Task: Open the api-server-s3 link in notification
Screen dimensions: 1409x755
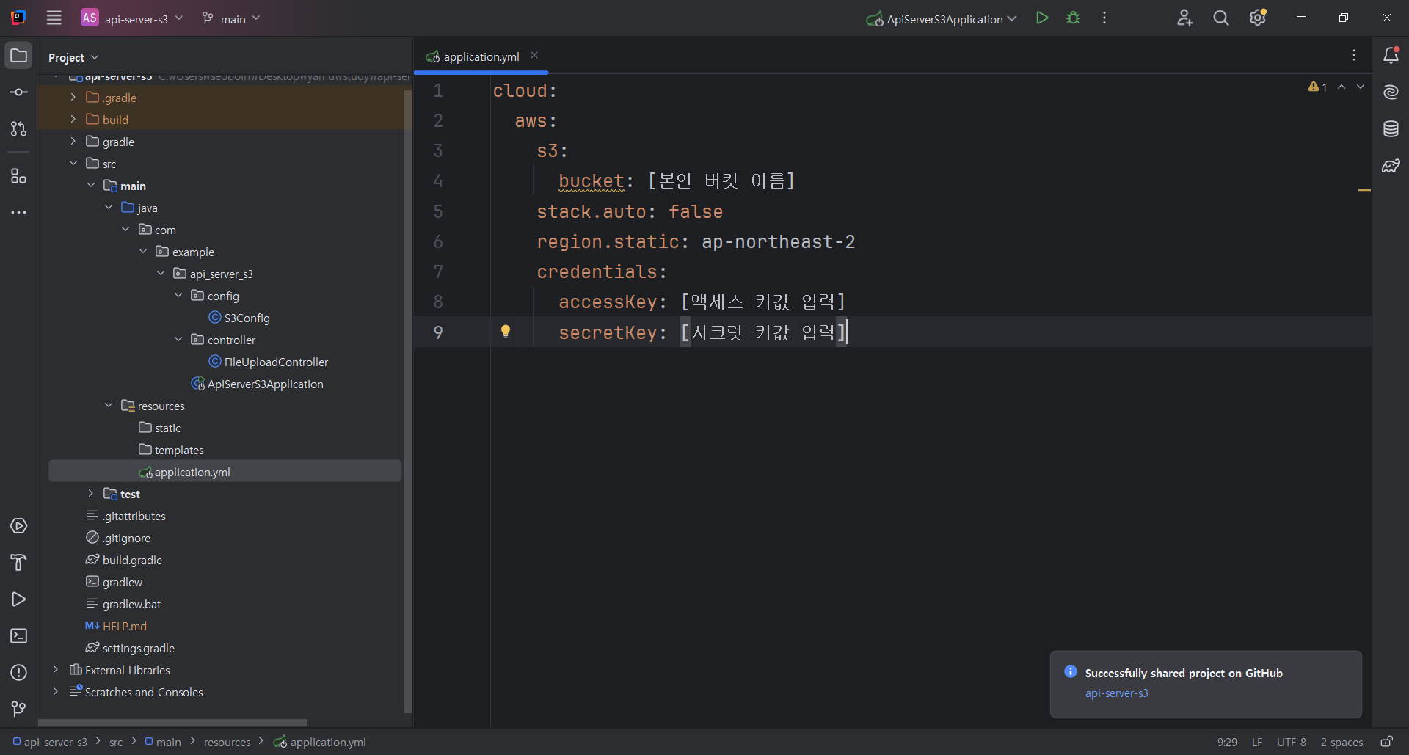Action: pyautogui.click(x=1116, y=693)
